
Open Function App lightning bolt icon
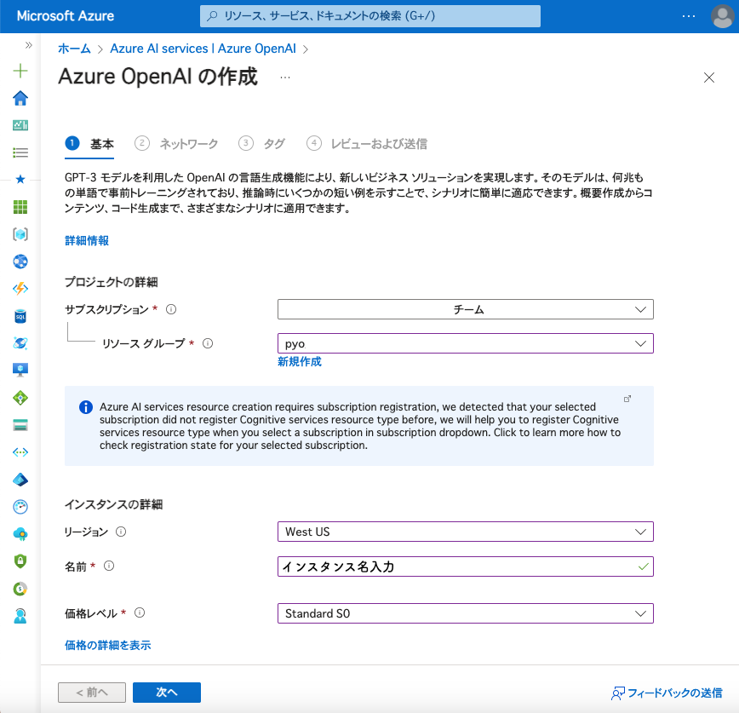click(20, 289)
